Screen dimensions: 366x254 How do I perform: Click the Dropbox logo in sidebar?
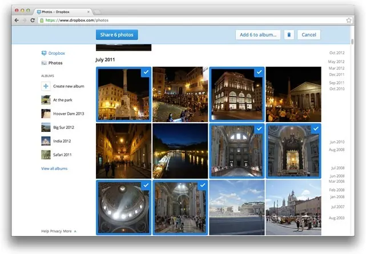[x=53, y=53]
